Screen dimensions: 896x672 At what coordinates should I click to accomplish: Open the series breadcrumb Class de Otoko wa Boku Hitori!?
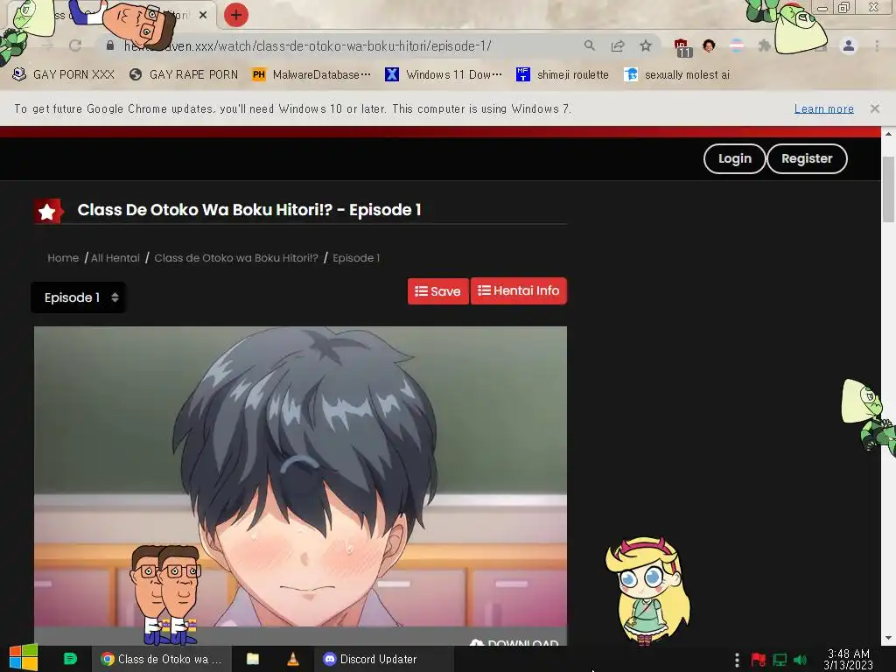pos(236,258)
